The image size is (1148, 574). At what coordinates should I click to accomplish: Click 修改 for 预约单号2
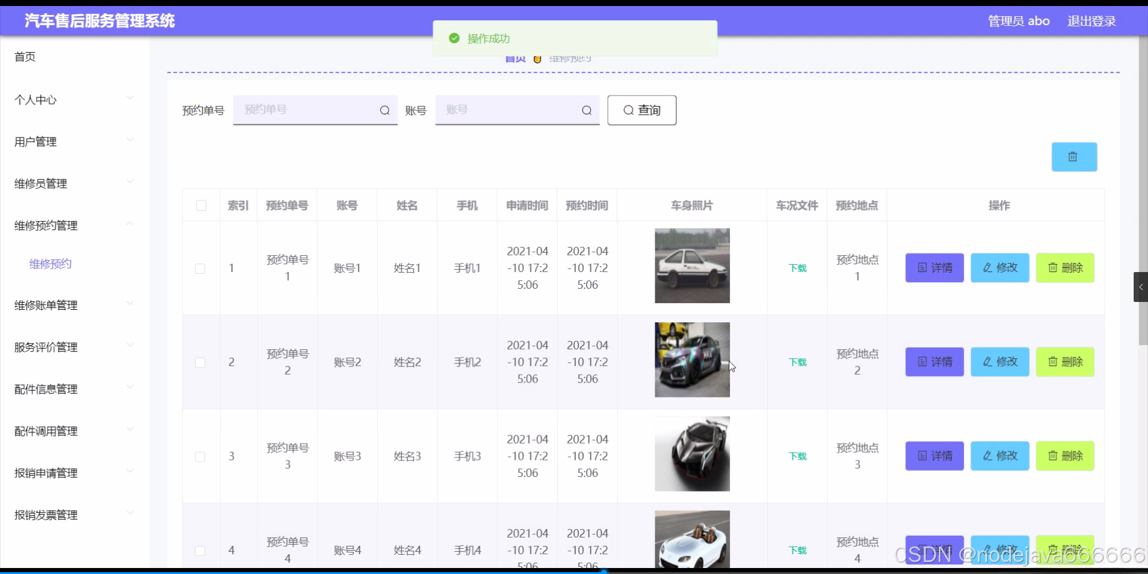(999, 361)
